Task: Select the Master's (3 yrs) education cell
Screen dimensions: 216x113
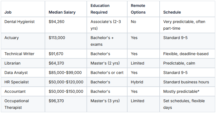Action: [105, 101]
